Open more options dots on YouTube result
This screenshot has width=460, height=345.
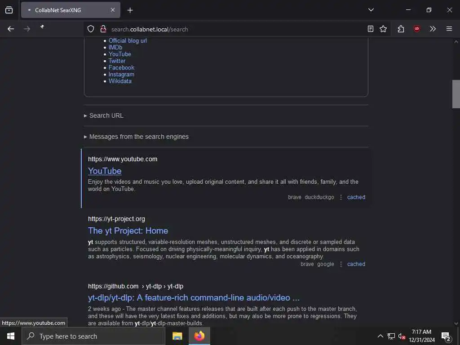click(x=341, y=197)
